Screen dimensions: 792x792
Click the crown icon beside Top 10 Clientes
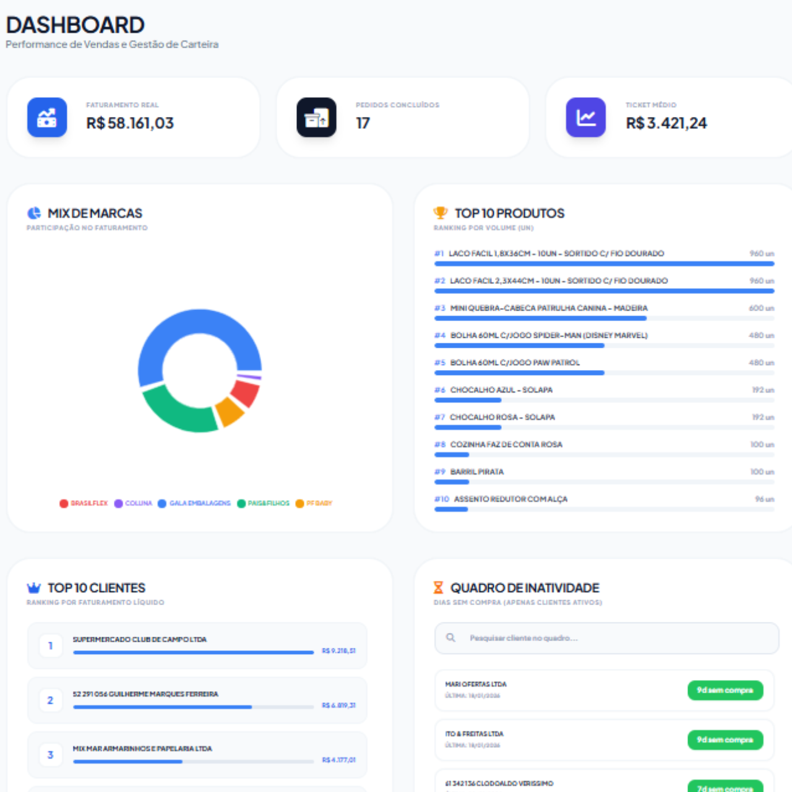pos(34,588)
